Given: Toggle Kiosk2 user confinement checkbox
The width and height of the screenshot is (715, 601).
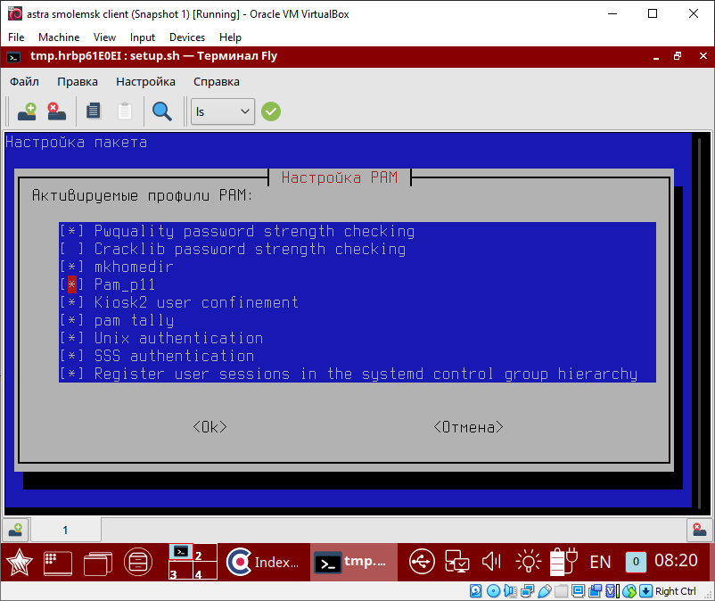Looking at the screenshot, I should (72, 302).
